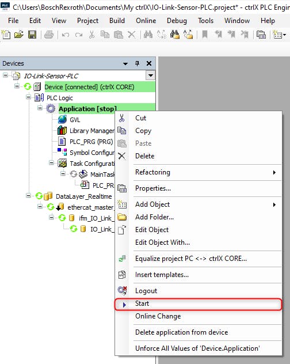Select Equalize project PC <-> ctrlX CORE
This screenshot has width=290, height=364.
coord(199,259)
